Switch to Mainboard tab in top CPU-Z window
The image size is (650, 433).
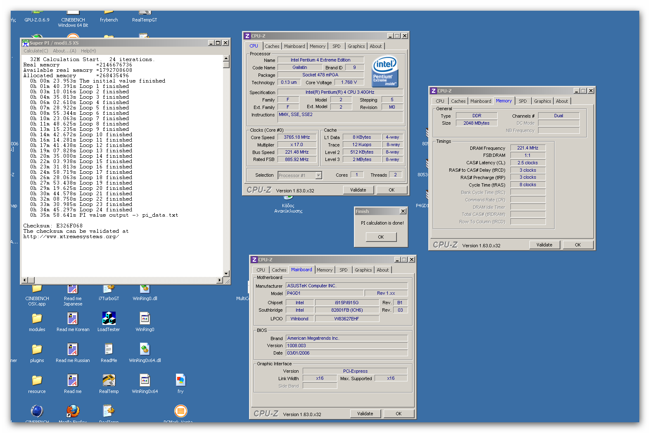click(x=294, y=46)
